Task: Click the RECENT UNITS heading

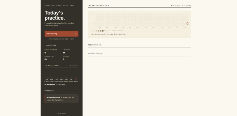Action: click(x=94, y=45)
